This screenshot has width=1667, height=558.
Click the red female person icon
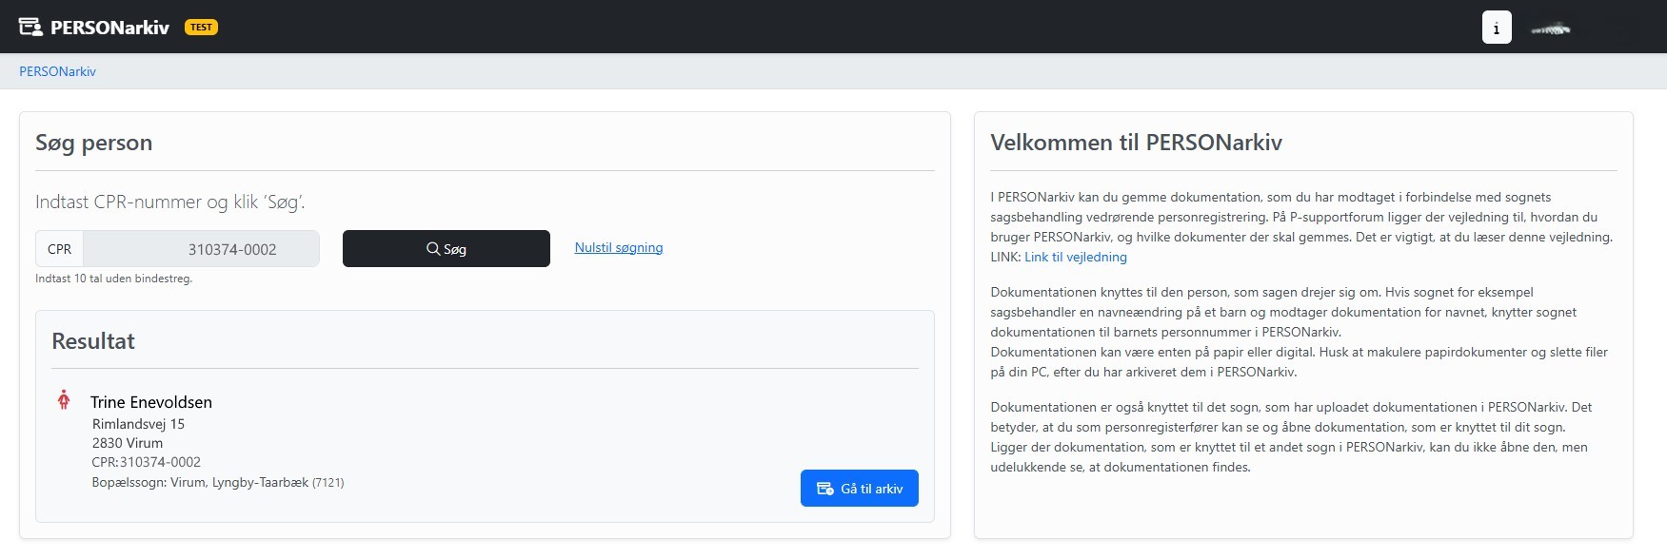coord(64,400)
